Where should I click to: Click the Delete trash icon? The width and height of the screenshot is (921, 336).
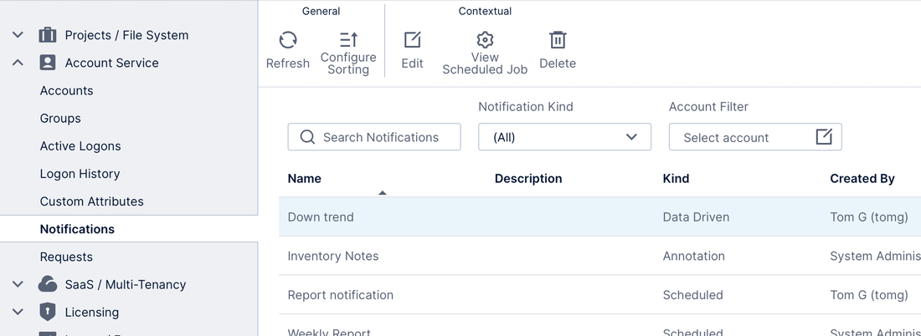(x=558, y=40)
